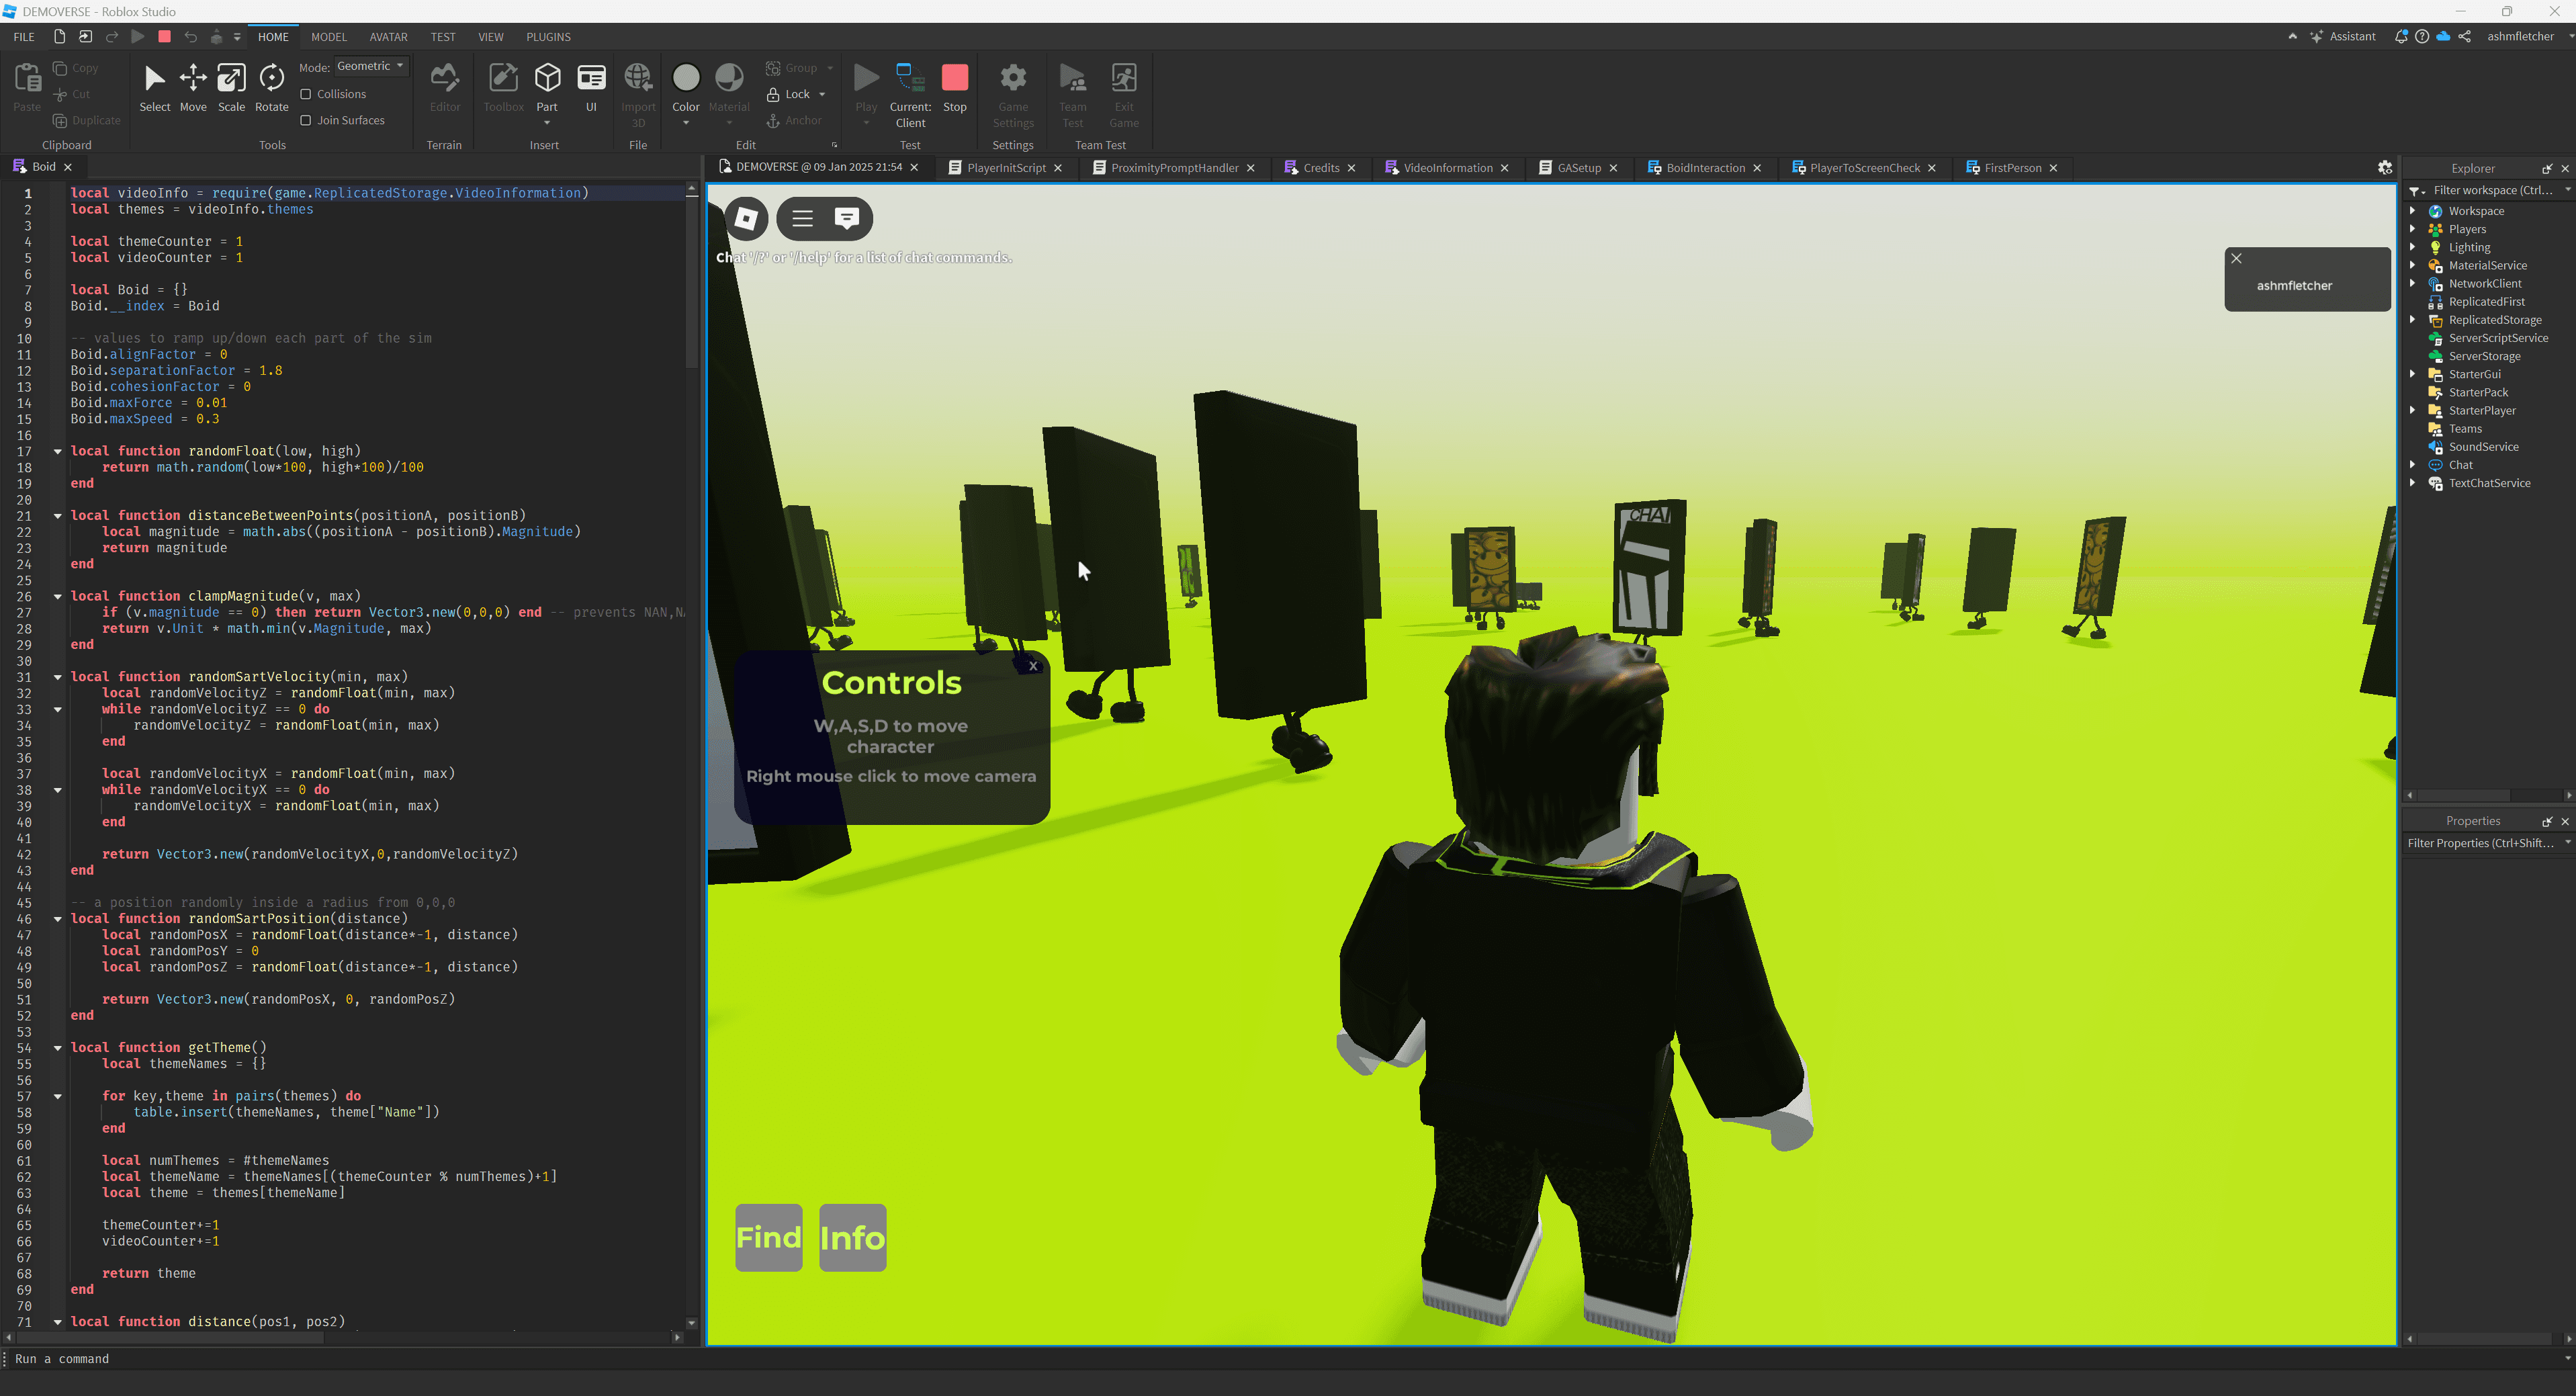Open the UI insert tool
The width and height of the screenshot is (2576, 1396).
[x=591, y=88]
